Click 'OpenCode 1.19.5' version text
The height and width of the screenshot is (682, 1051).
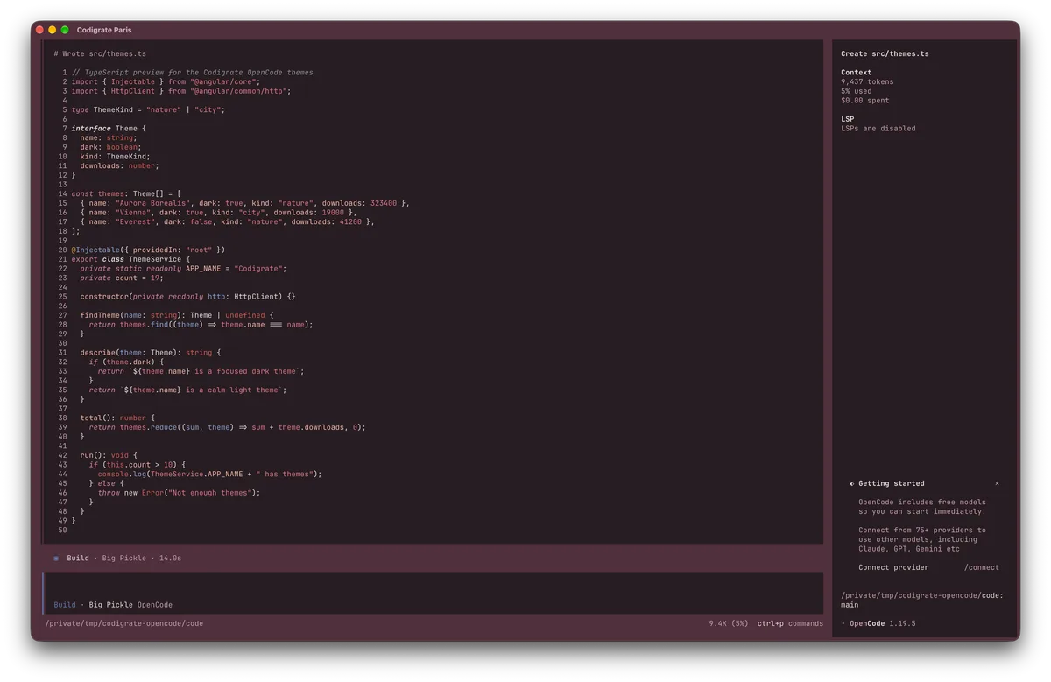point(882,623)
